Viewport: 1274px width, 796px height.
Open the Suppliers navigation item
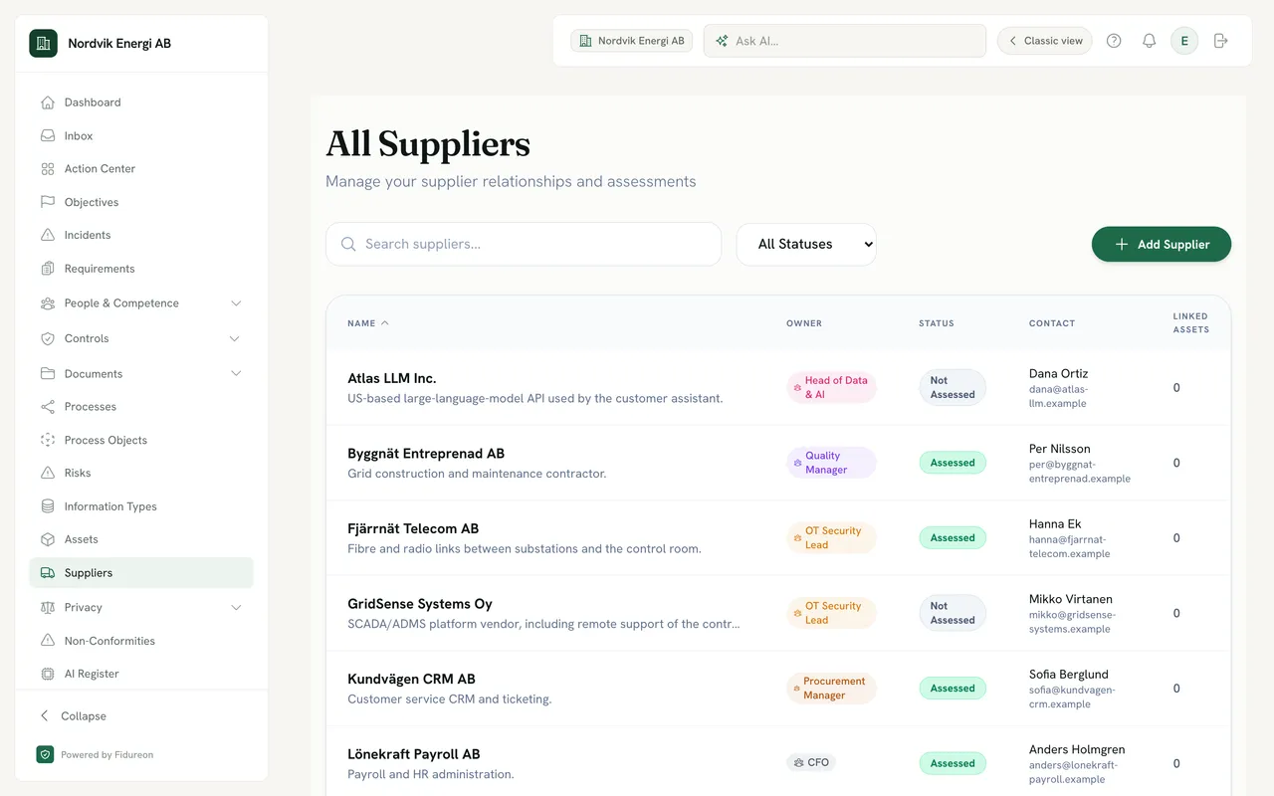141,573
